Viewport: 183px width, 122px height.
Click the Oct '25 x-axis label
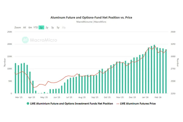(x=107, y=97)
